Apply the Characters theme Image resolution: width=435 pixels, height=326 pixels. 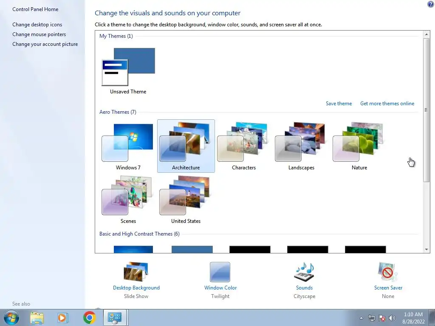coord(243,146)
